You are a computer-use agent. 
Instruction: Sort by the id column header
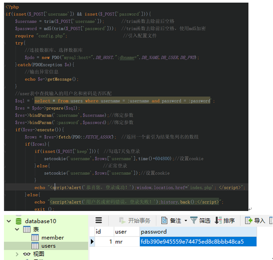(x=104, y=232)
